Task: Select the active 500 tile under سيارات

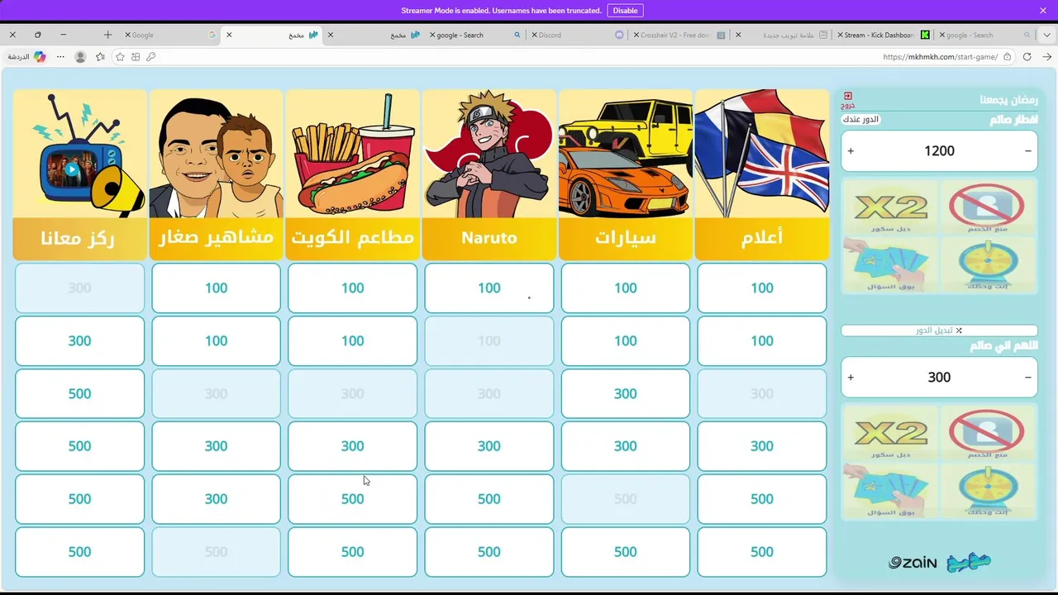Action: click(x=625, y=552)
